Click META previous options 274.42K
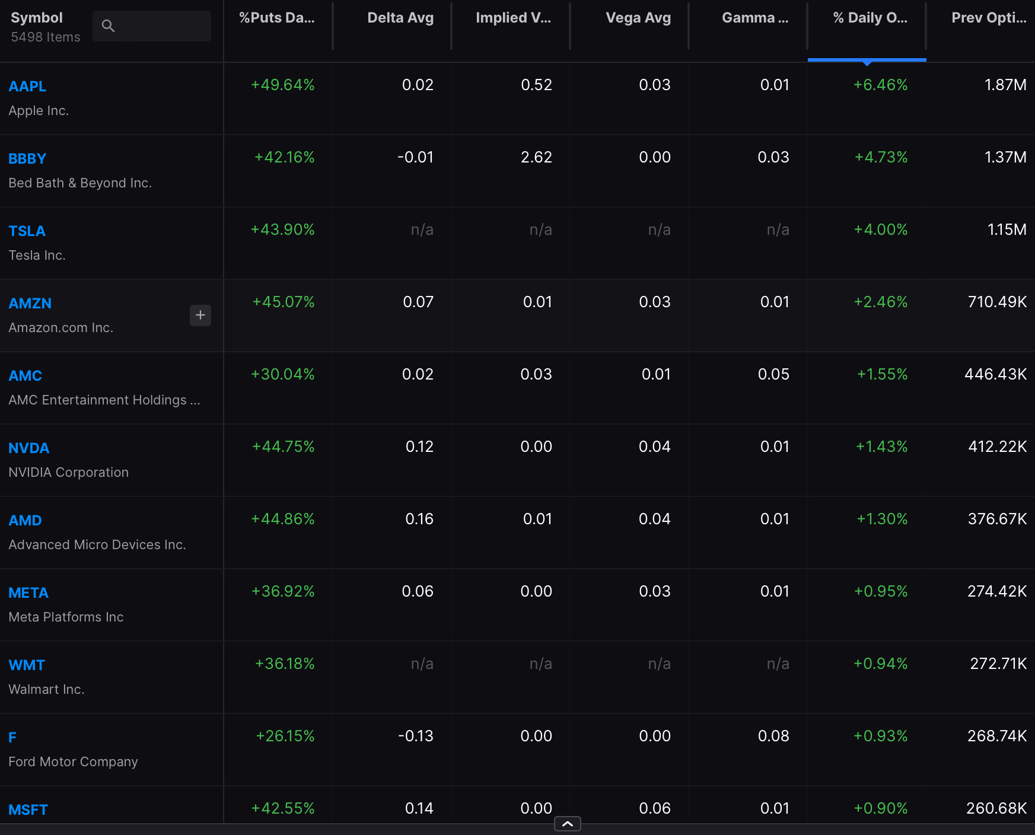 pyautogui.click(x=997, y=591)
